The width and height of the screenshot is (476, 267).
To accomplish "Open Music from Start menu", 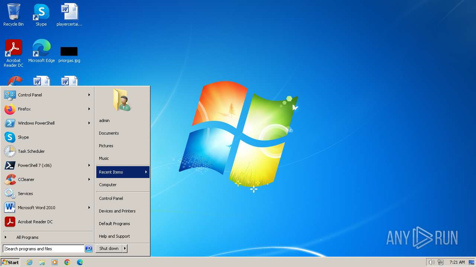I will click(x=123, y=158).
